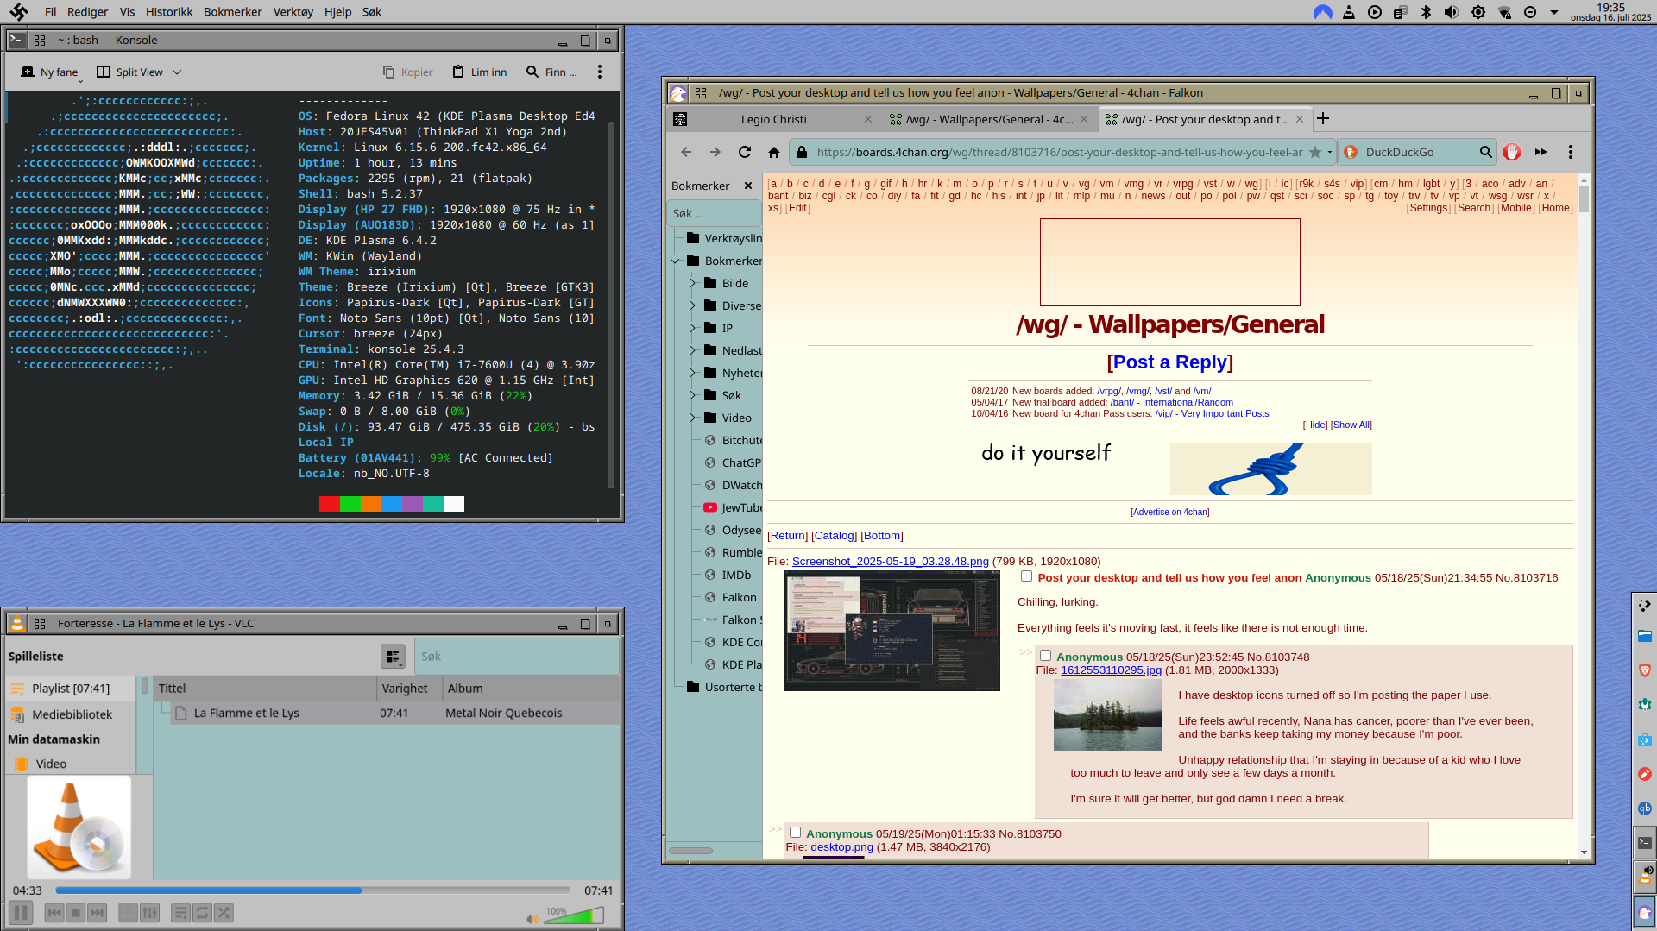The image size is (1657, 931).
Task: Go back in Falkon browser
Action: [686, 152]
